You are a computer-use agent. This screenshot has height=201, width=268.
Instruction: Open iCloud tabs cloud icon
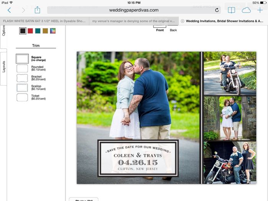point(246,10)
